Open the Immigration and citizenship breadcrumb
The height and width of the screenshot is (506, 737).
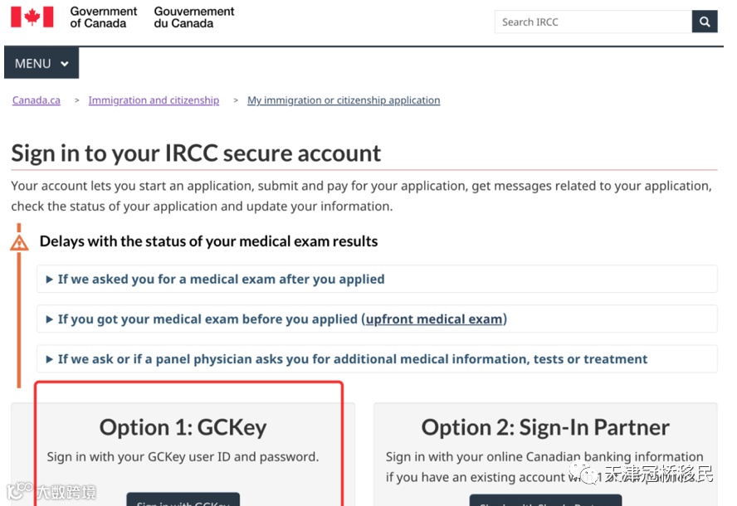(x=154, y=100)
